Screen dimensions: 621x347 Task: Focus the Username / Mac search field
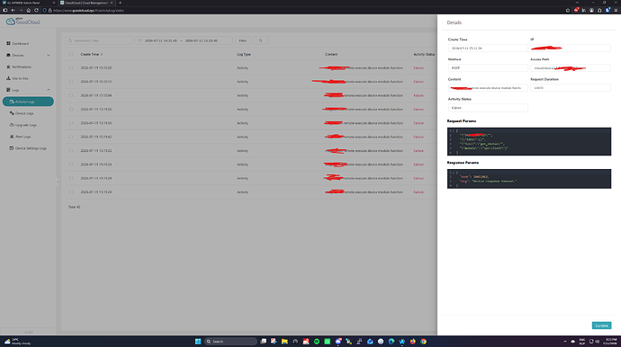point(99,40)
